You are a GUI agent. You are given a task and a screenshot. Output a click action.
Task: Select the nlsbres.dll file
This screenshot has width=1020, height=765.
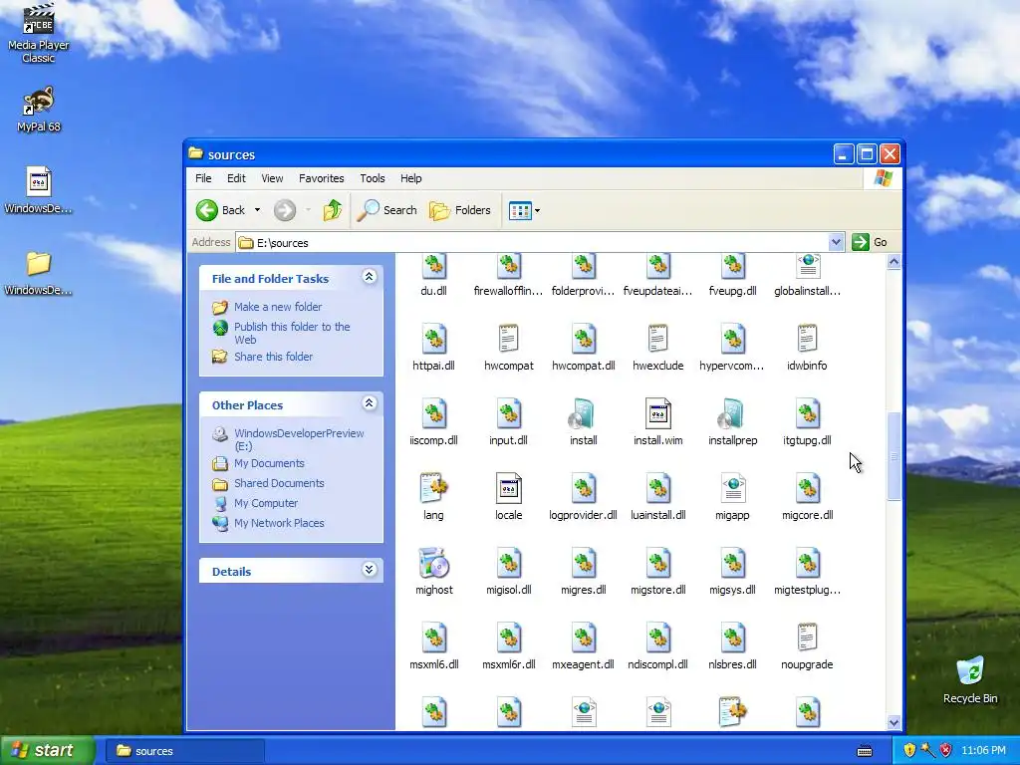(732, 646)
